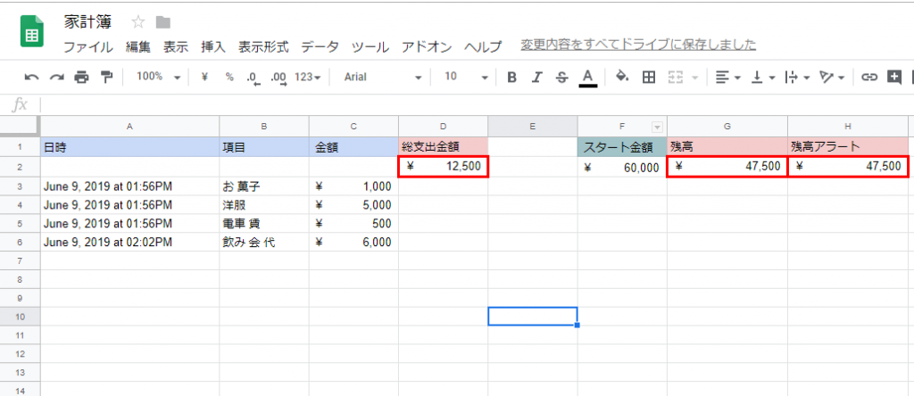
Task: Format as percent with % icon
Action: (x=229, y=77)
